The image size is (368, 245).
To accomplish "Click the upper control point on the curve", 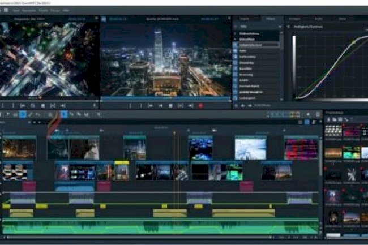I will coord(354,42).
